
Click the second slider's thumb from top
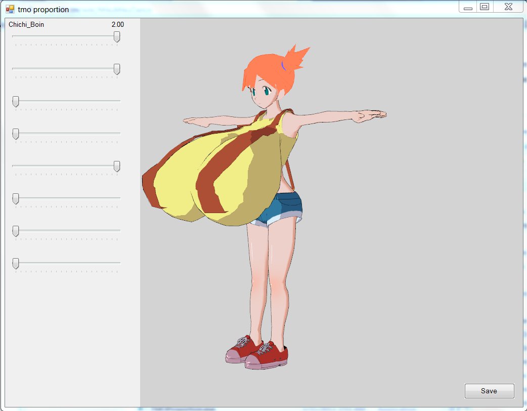pyautogui.click(x=117, y=69)
